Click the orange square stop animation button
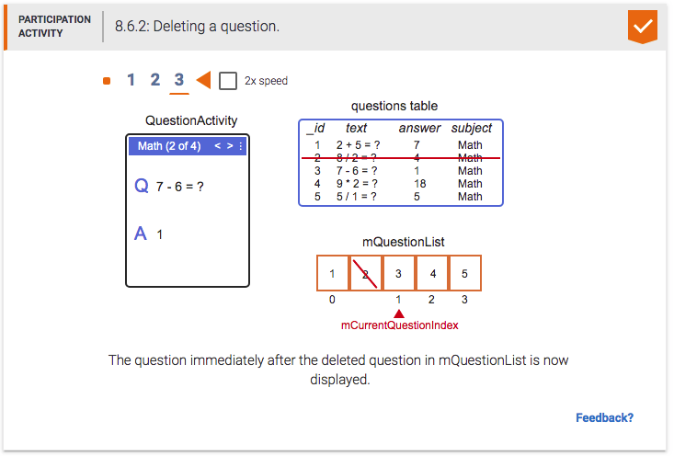 (107, 81)
